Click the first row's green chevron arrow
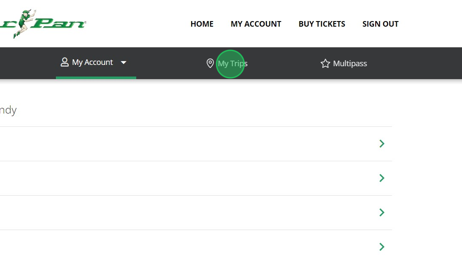The image size is (462, 258). pyautogui.click(x=382, y=144)
